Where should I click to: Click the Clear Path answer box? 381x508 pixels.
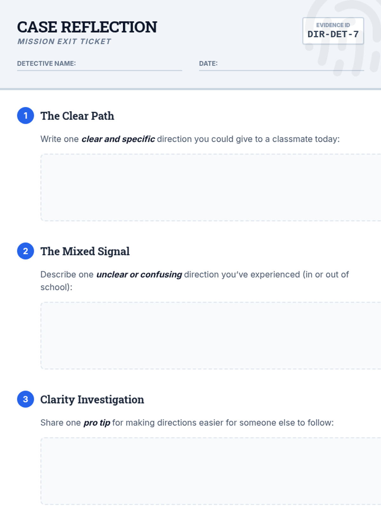coord(211,187)
